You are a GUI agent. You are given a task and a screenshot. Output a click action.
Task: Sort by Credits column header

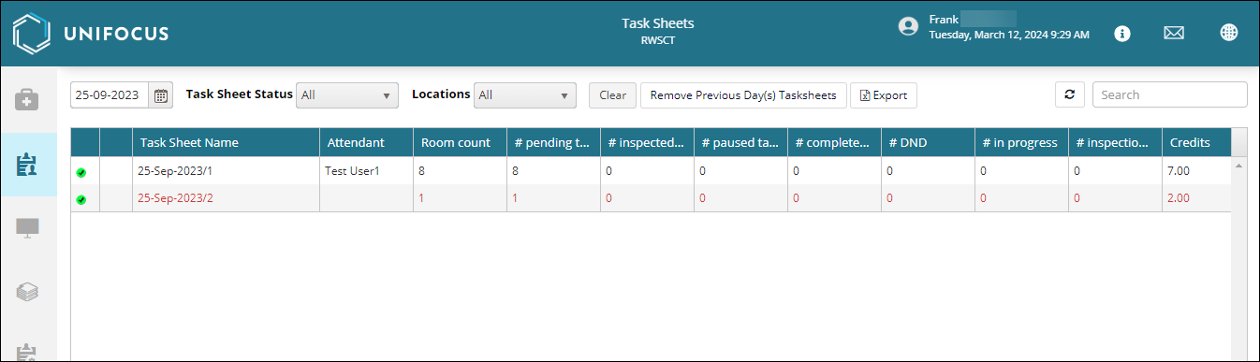tap(1196, 142)
